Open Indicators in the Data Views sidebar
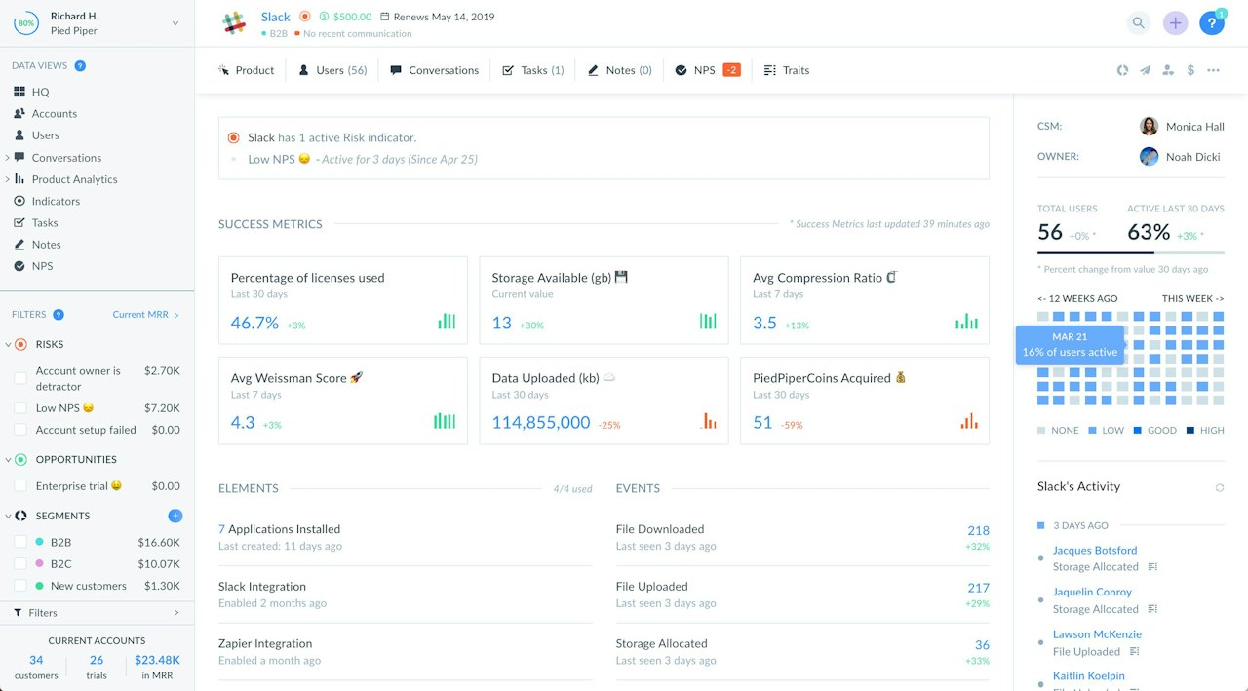 [56, 201]
